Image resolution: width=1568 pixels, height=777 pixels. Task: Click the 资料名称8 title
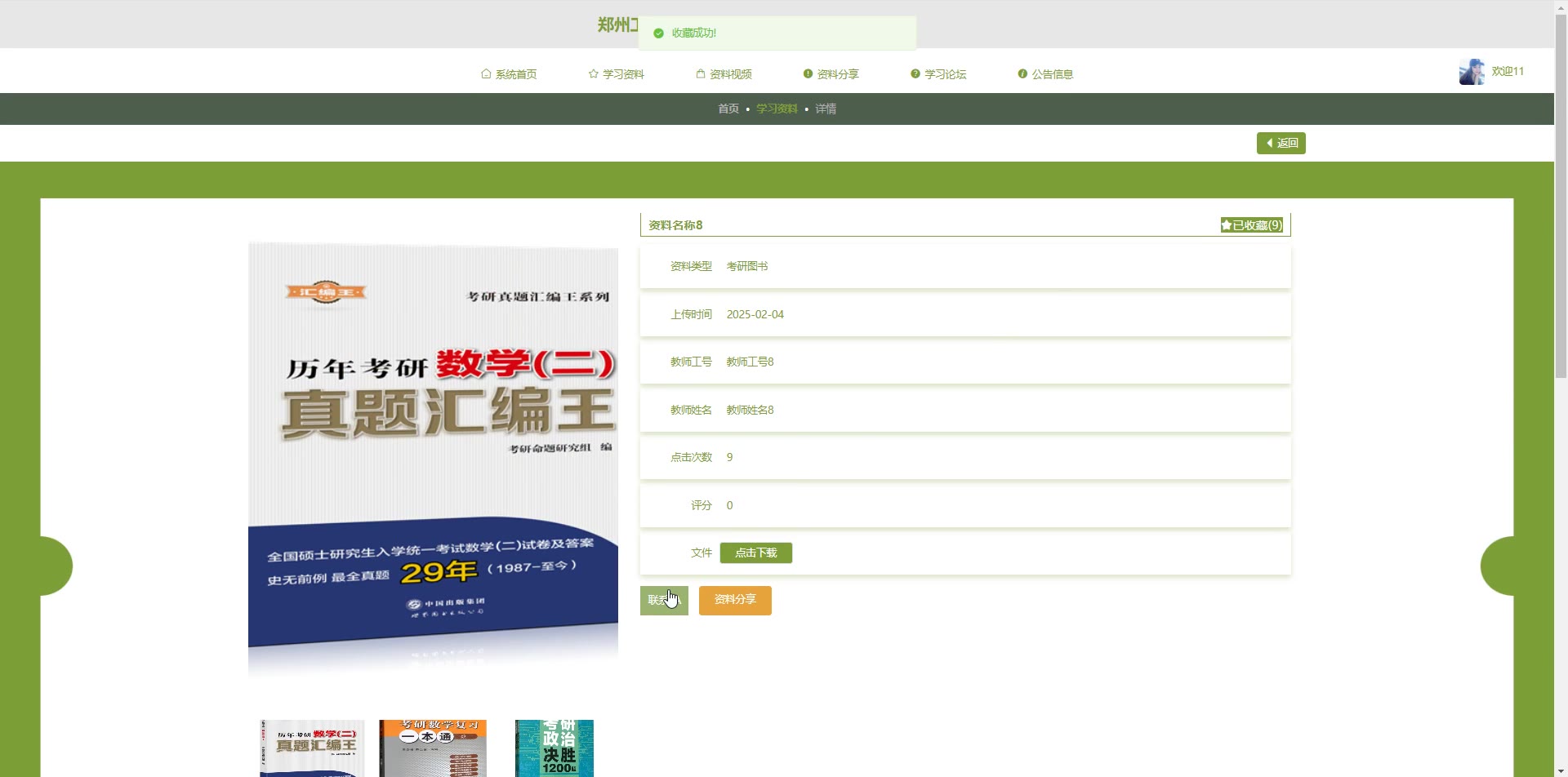coord(675,225)
